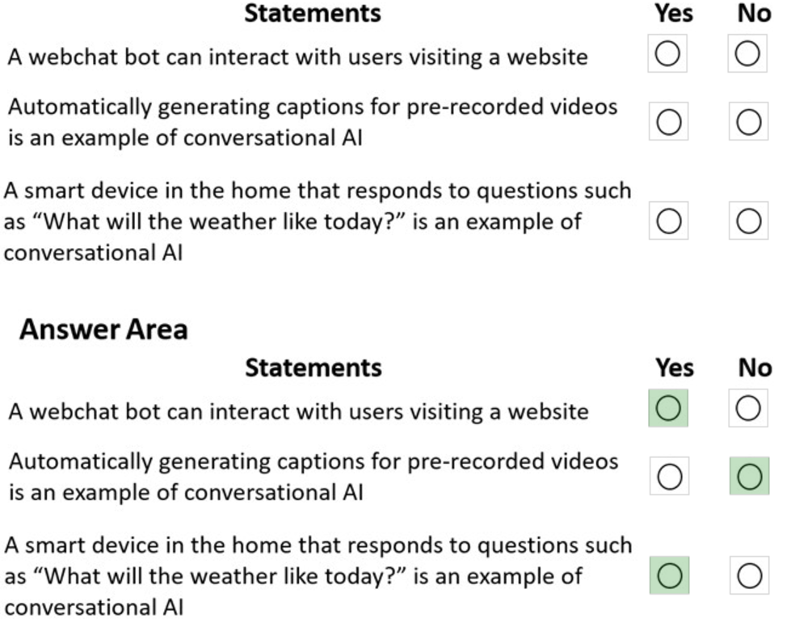Select No for video captions statement
Screen dimensions: 791x631
[x=747, y=121]
